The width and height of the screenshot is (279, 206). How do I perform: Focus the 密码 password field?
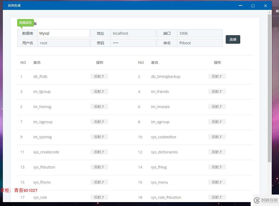tap(133, 43)
